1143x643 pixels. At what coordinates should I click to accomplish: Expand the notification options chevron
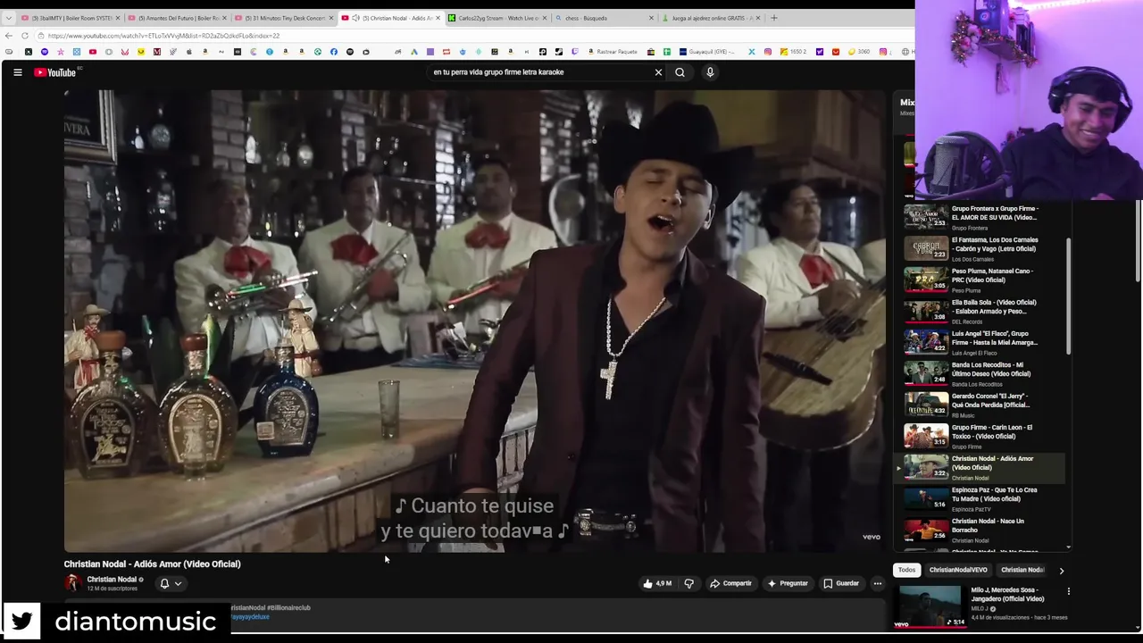[x=178, y=584]
